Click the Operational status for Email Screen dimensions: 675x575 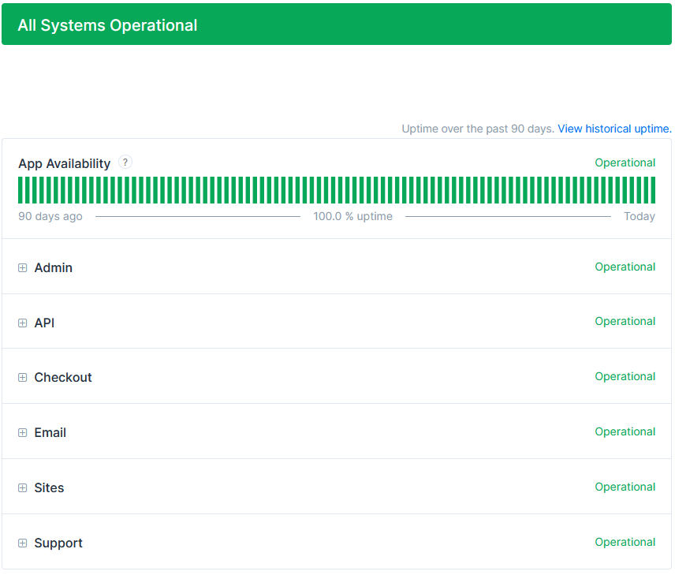(625, 431)
